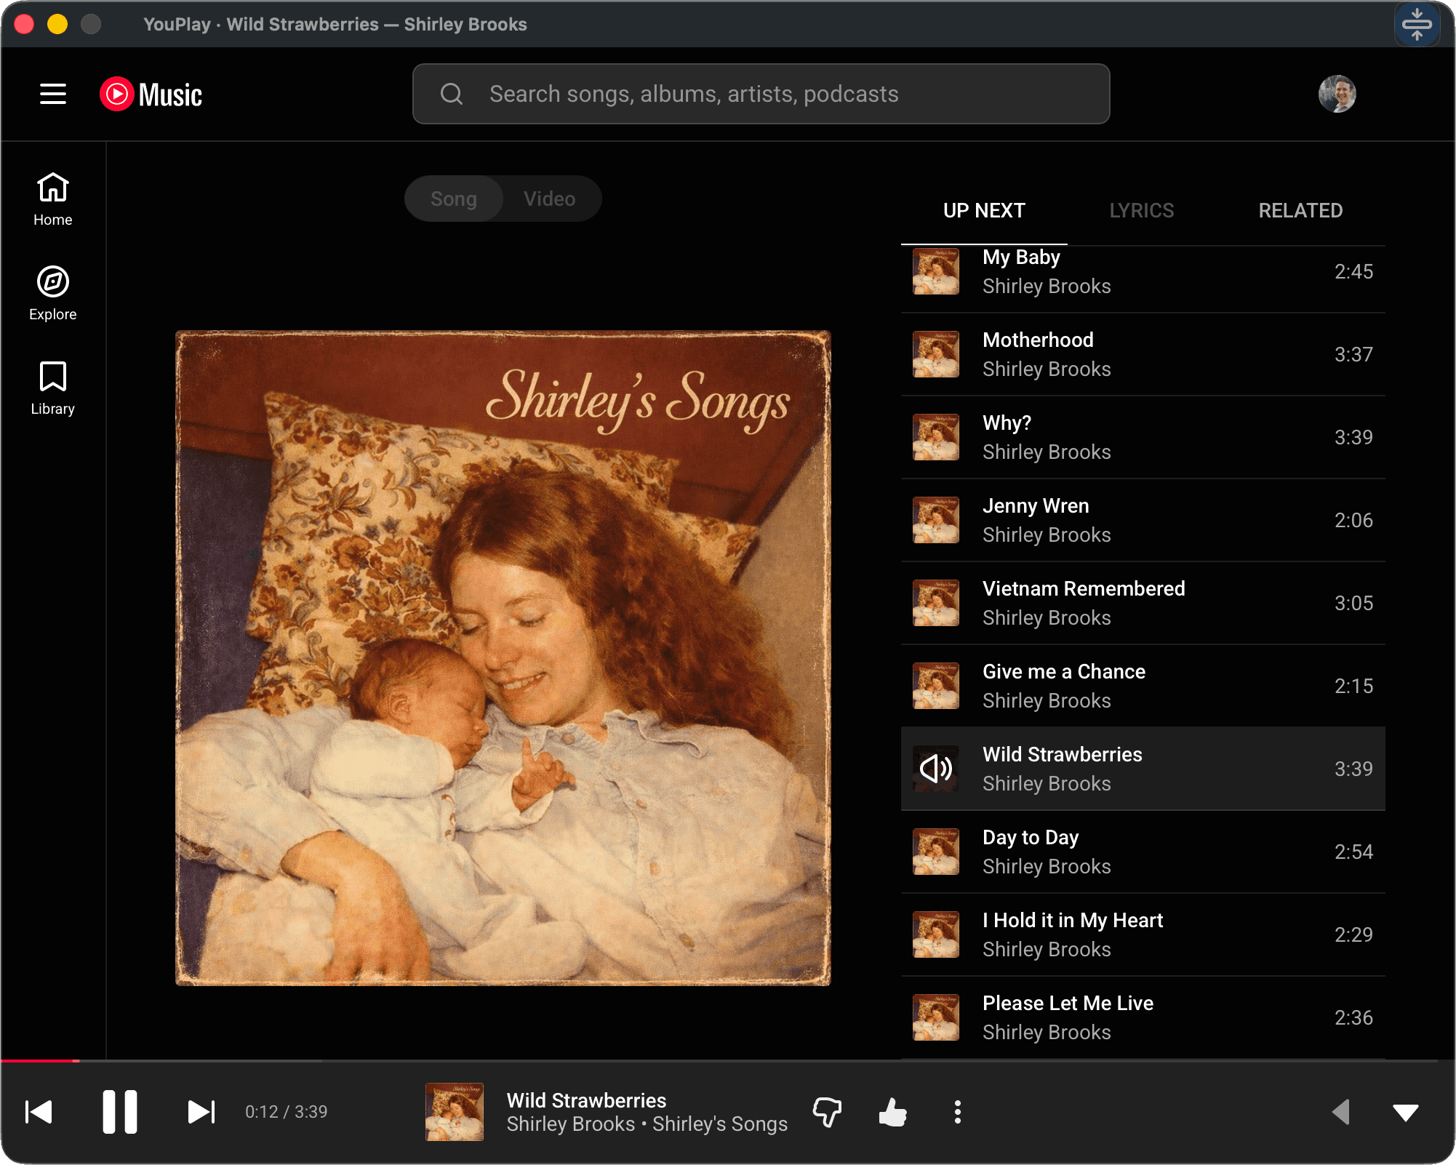Screen dimensions: 1456x1165
Task: Open the Library section
Action: pos(52,388)
